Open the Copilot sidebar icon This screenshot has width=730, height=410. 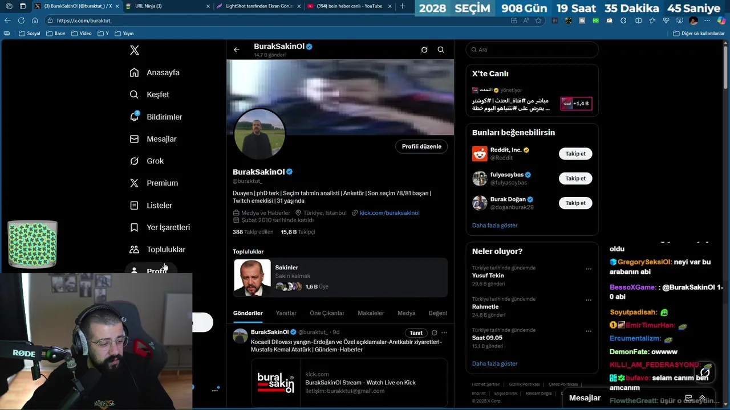[721, 20]
